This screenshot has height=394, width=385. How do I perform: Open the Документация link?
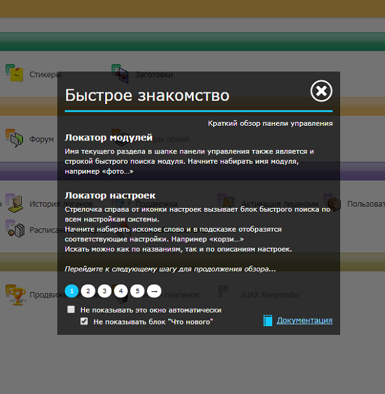[305, 320]
